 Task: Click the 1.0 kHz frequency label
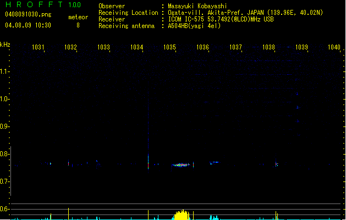[4, 99]
